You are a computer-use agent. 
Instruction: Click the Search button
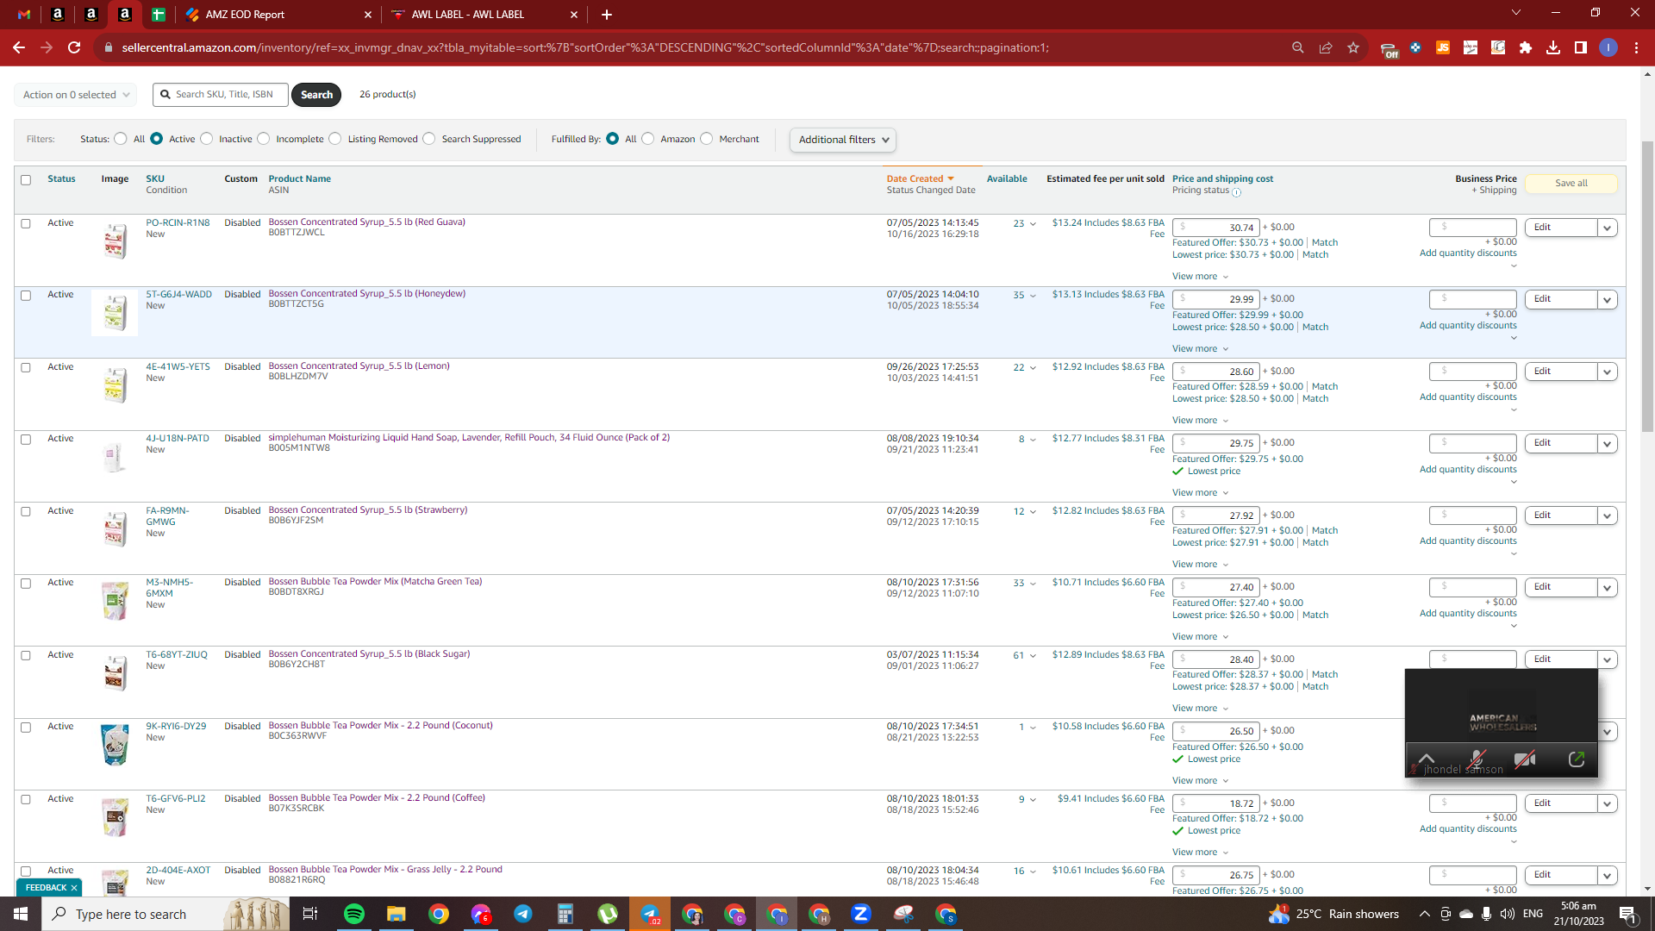tap(316, 95)
